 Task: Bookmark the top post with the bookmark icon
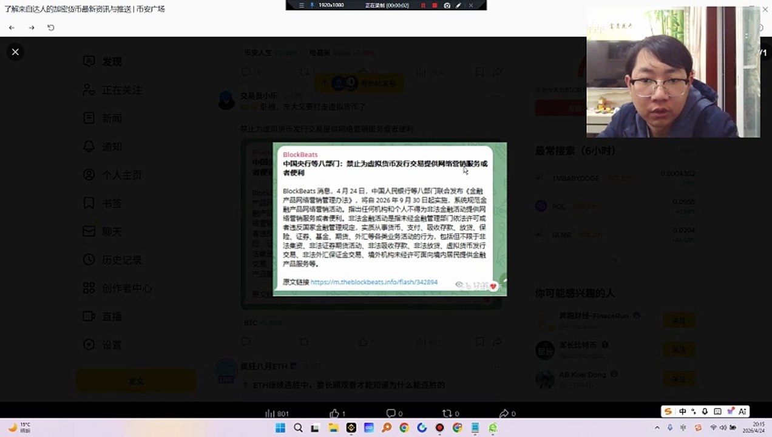[479, 72]
